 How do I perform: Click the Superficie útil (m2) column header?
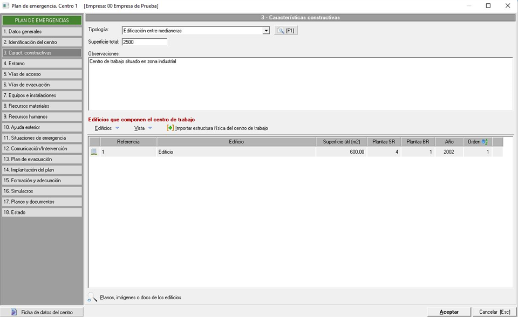(341, 142)
